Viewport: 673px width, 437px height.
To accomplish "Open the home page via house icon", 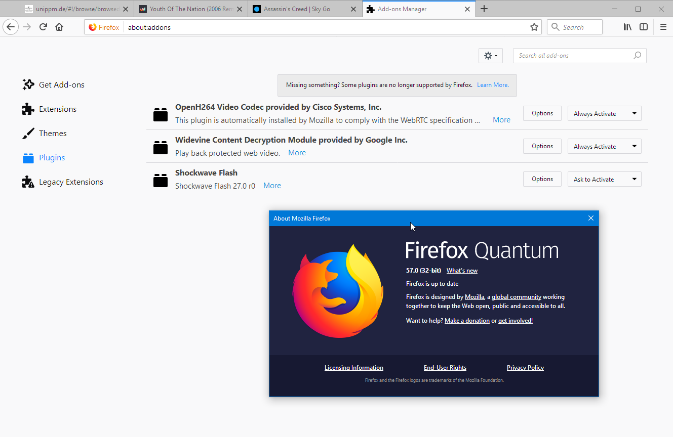I will 59,27.
